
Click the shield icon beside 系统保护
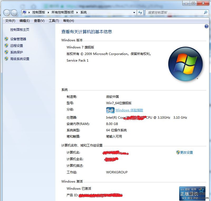pos(6,52)
